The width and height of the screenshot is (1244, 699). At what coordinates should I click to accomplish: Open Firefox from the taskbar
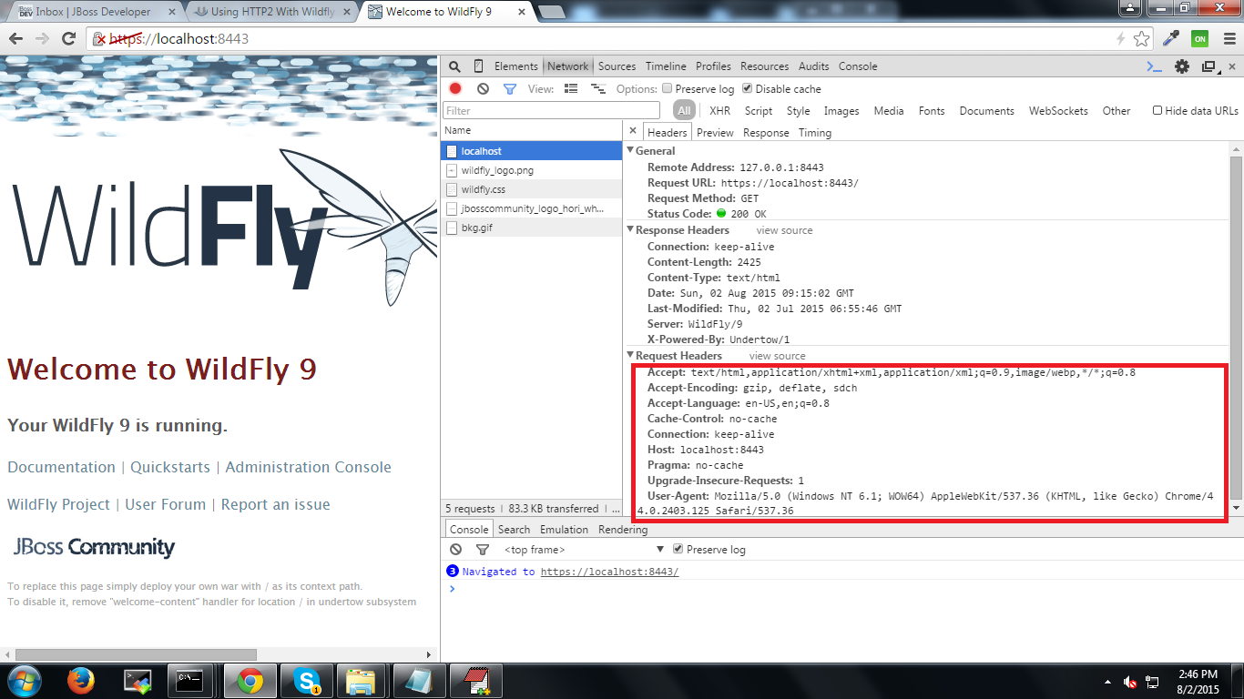tap(81, 681)
